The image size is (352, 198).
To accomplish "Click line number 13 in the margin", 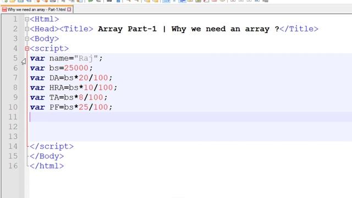I will (x=13, y=136).
